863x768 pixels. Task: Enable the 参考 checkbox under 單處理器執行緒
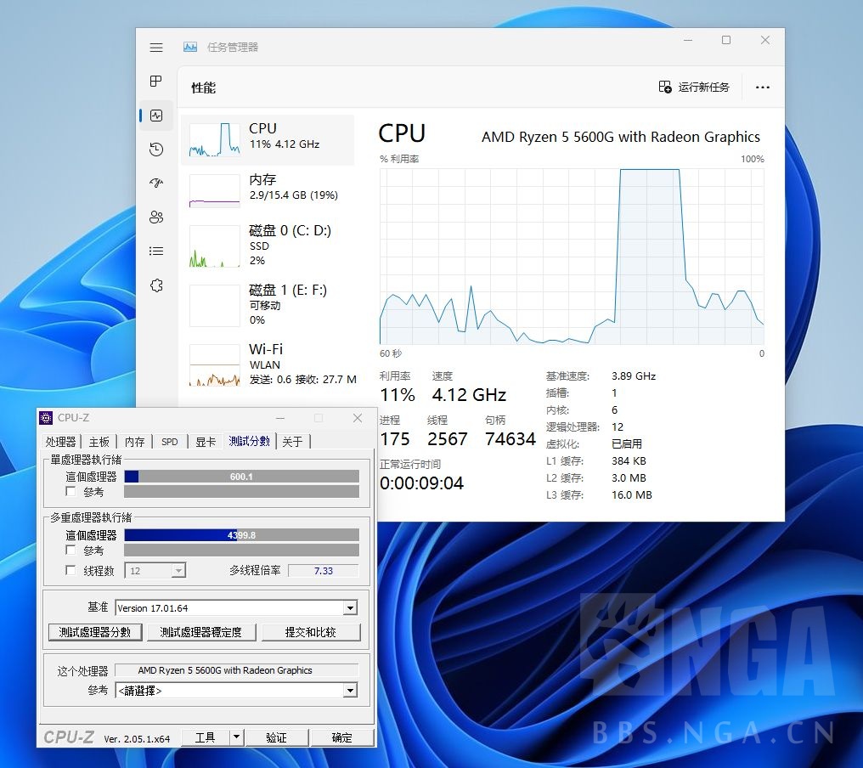click(72, 491)
